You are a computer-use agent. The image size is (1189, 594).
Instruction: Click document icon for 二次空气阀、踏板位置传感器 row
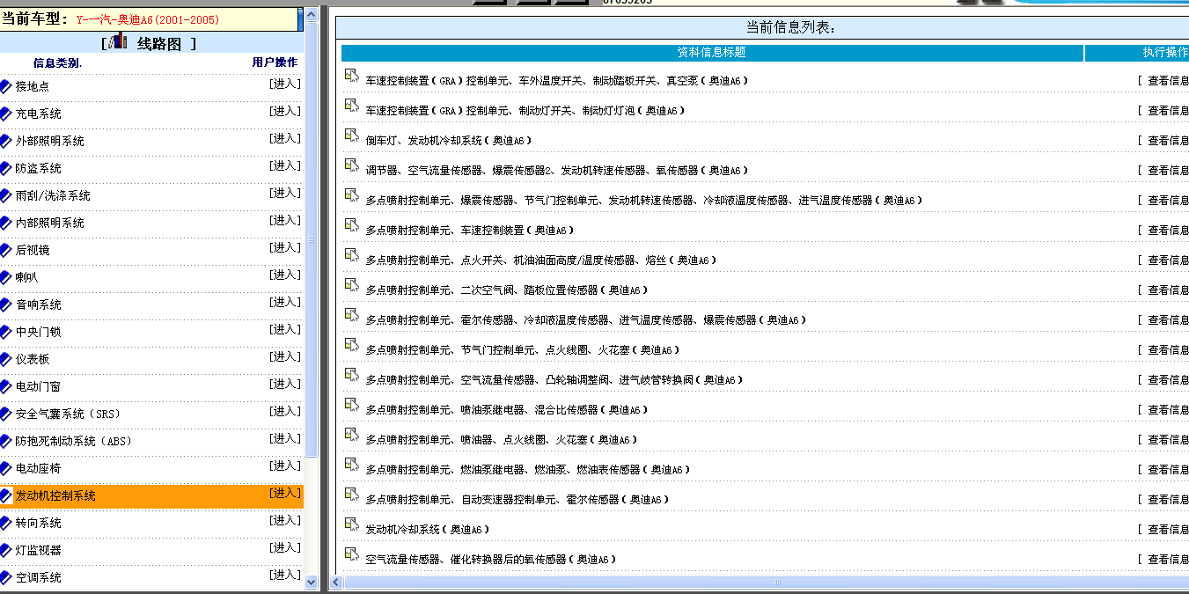point(352,285)
